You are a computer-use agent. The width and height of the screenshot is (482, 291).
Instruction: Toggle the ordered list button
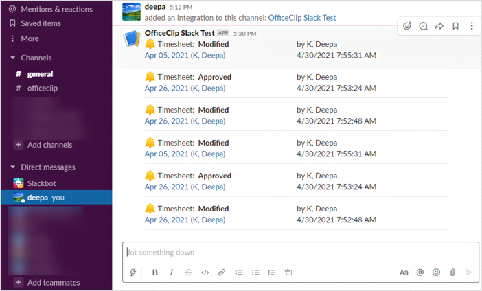tap(238, 272)
